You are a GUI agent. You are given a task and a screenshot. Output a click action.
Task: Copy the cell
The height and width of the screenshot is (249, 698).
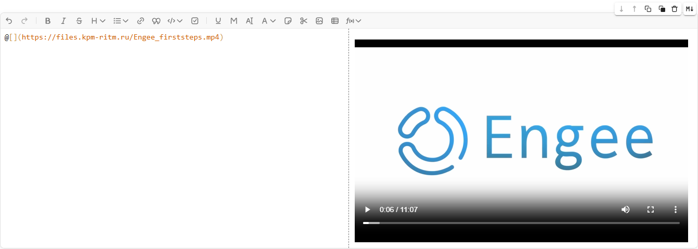(x=648, y=9)
